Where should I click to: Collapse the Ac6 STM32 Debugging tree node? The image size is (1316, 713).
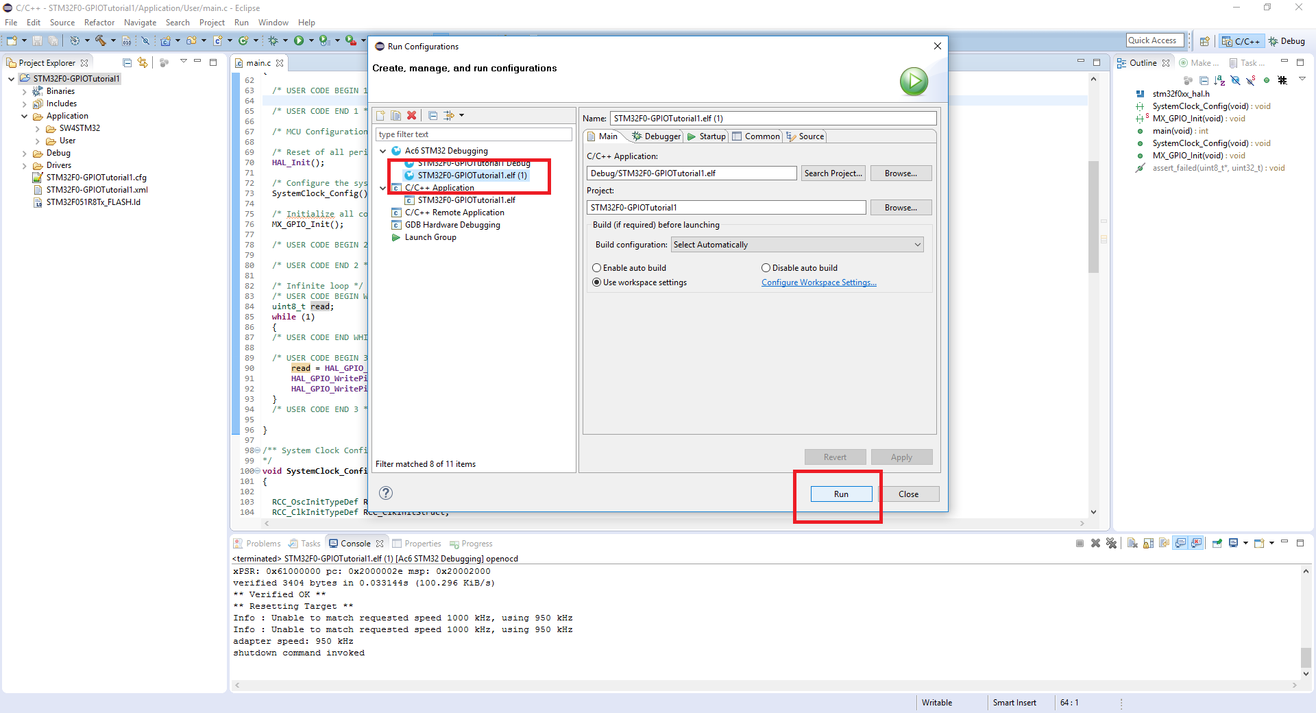(382, 151)
